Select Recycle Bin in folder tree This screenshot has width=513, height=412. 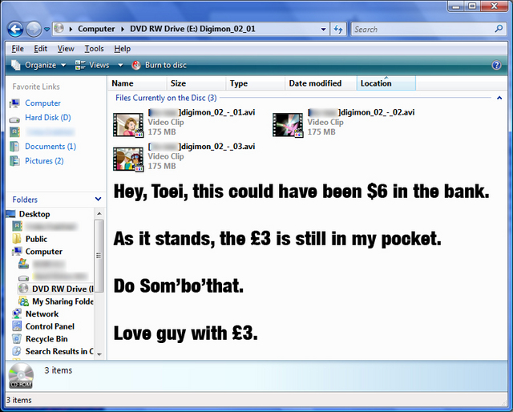pyautogui.click(x=46, y=339)
